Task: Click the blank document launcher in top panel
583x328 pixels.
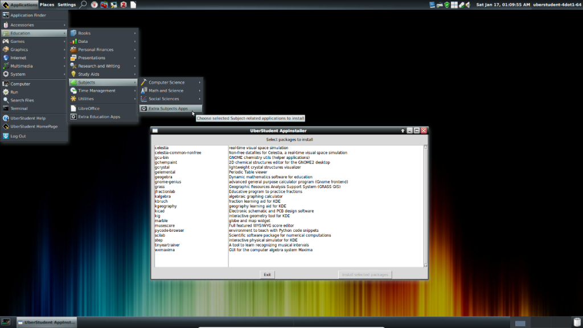Action: point(133,5)
